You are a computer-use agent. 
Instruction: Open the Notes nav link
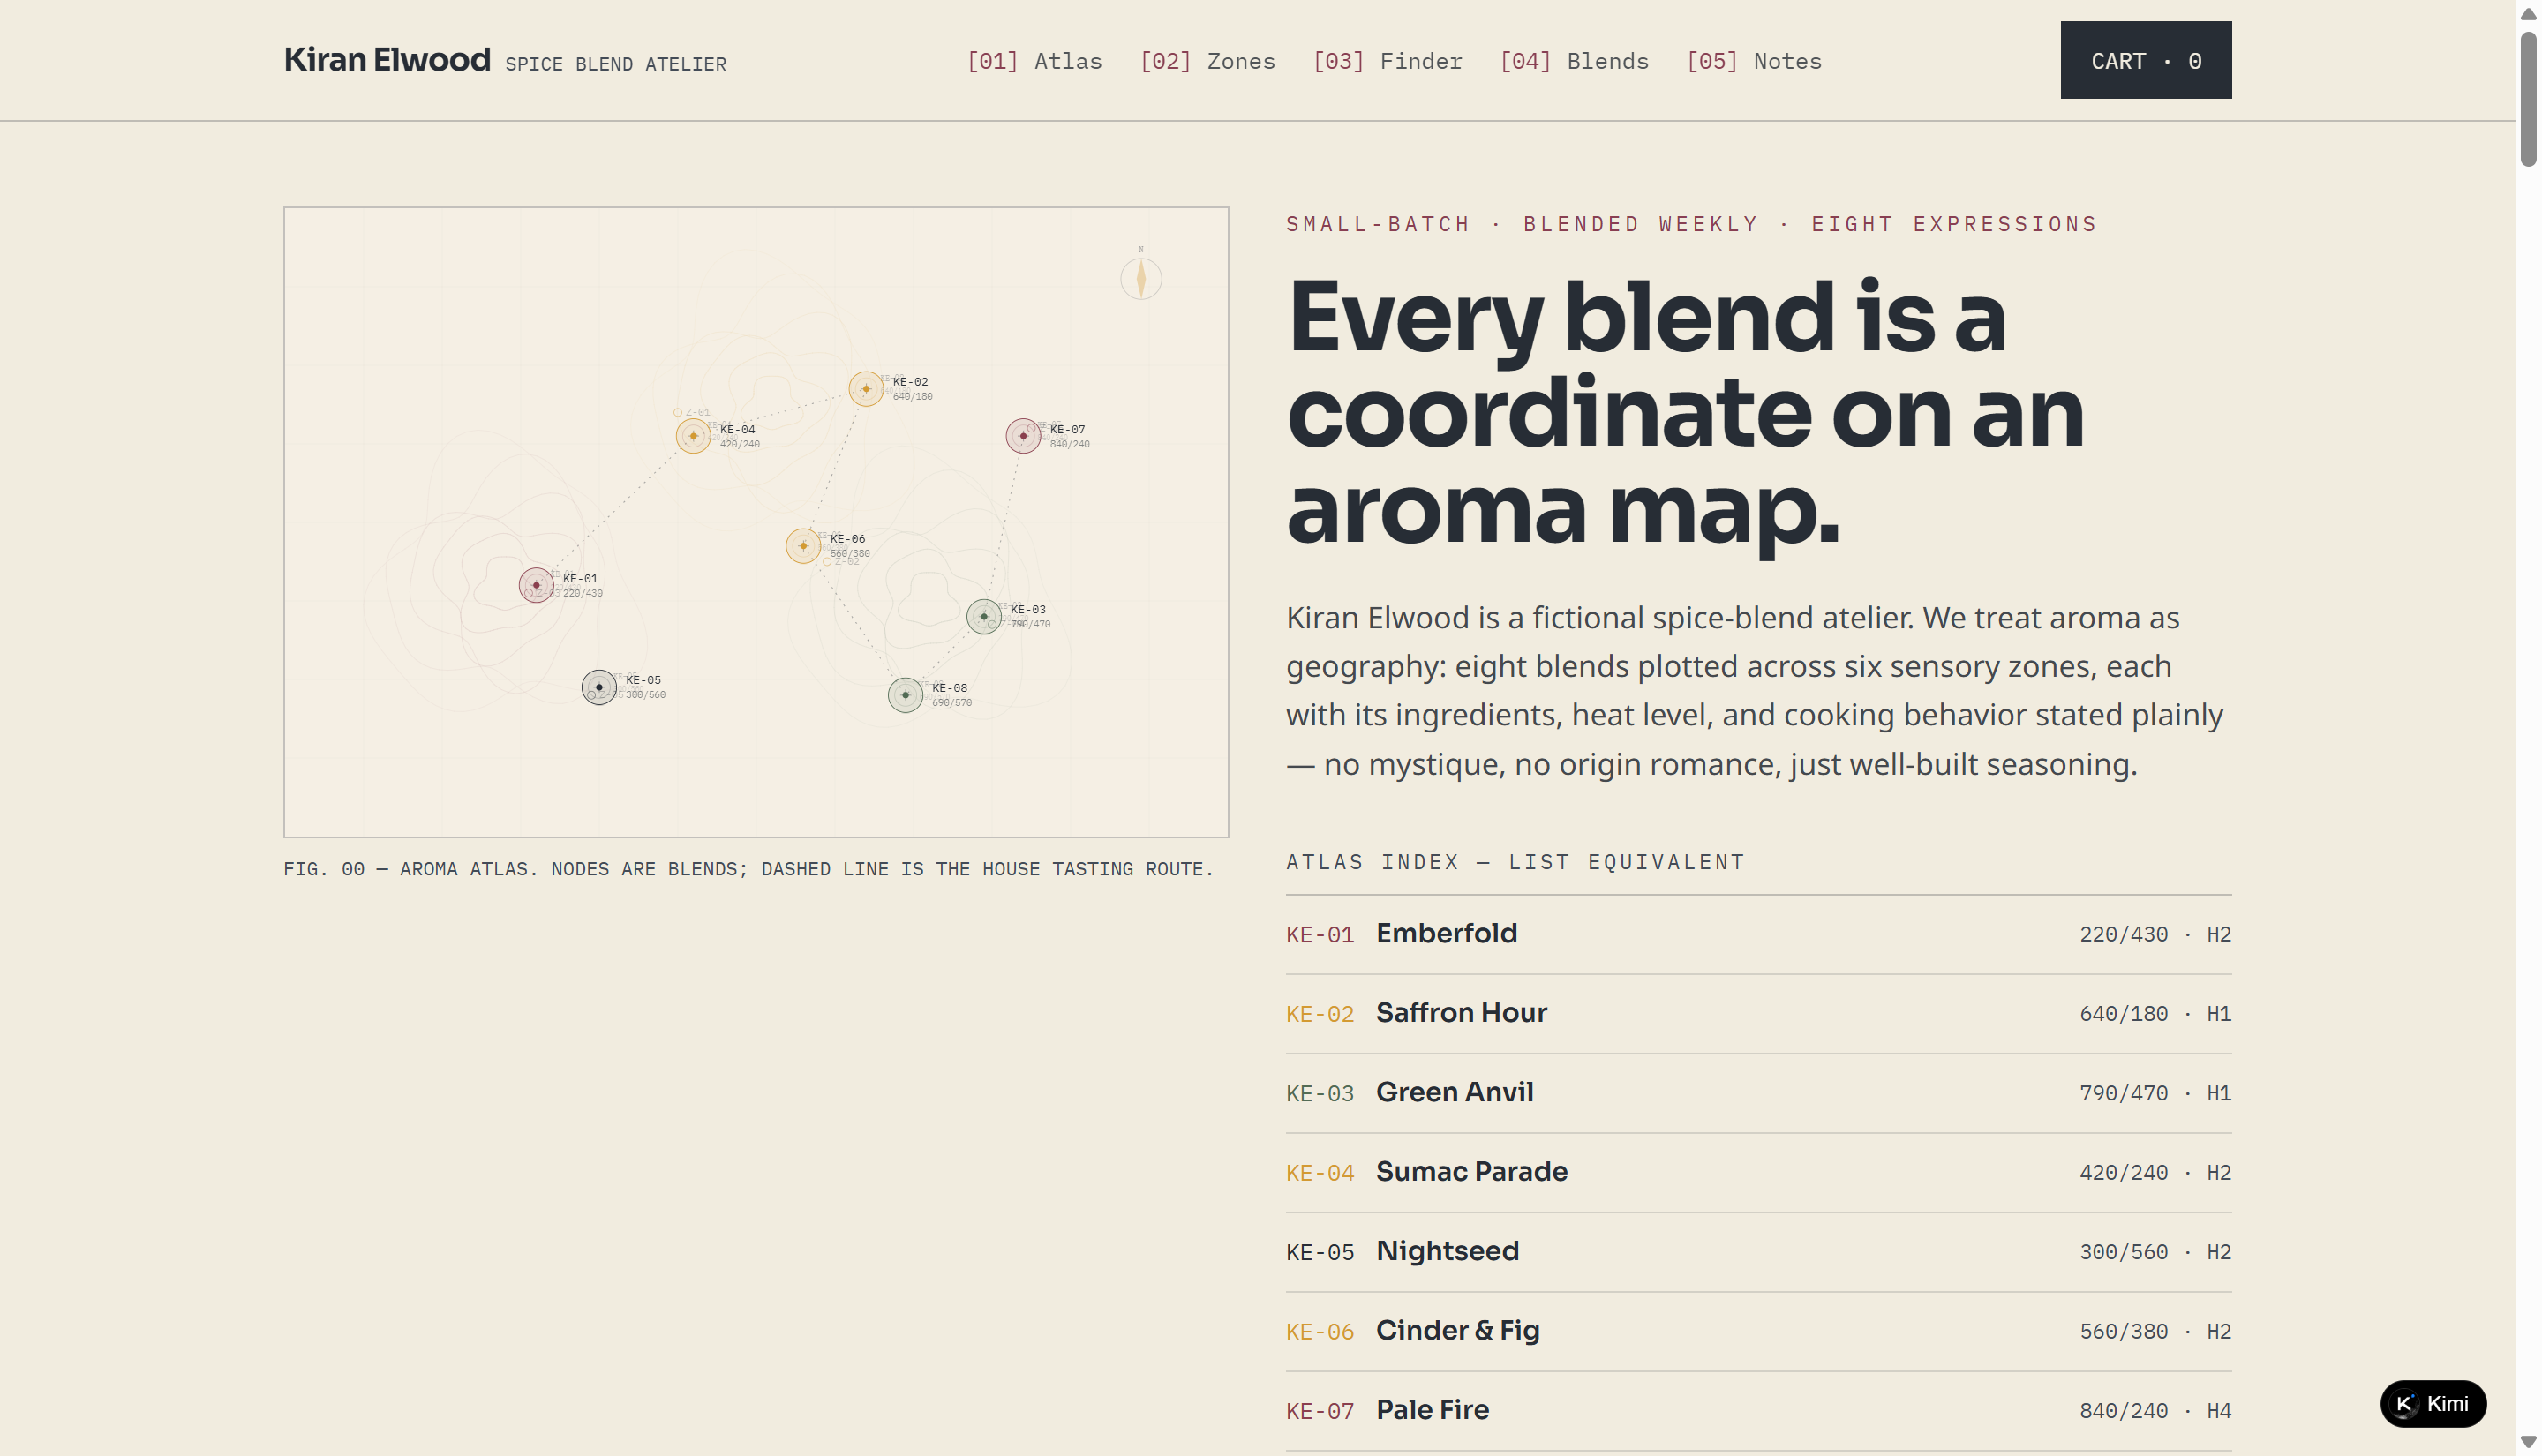(x=1754, y=61)
